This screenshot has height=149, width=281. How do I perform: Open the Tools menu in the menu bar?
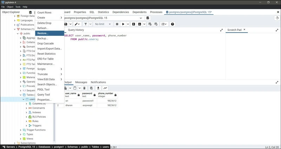pos(18,7)
